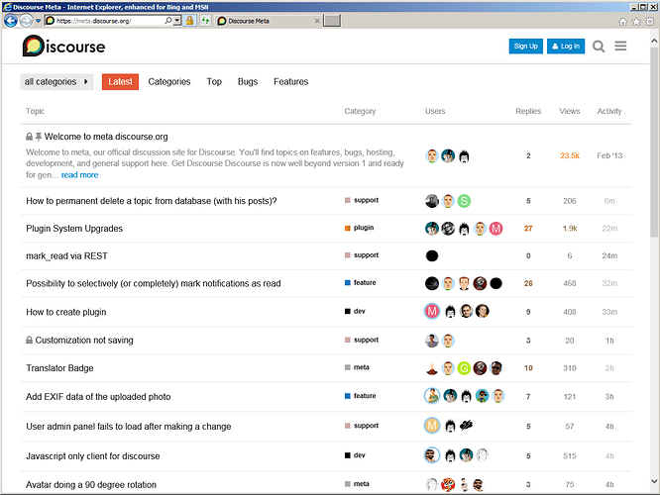Viewport: 660px width, 495px height.
Task: Open a new browser tab
Action: [x=332, y=21]
